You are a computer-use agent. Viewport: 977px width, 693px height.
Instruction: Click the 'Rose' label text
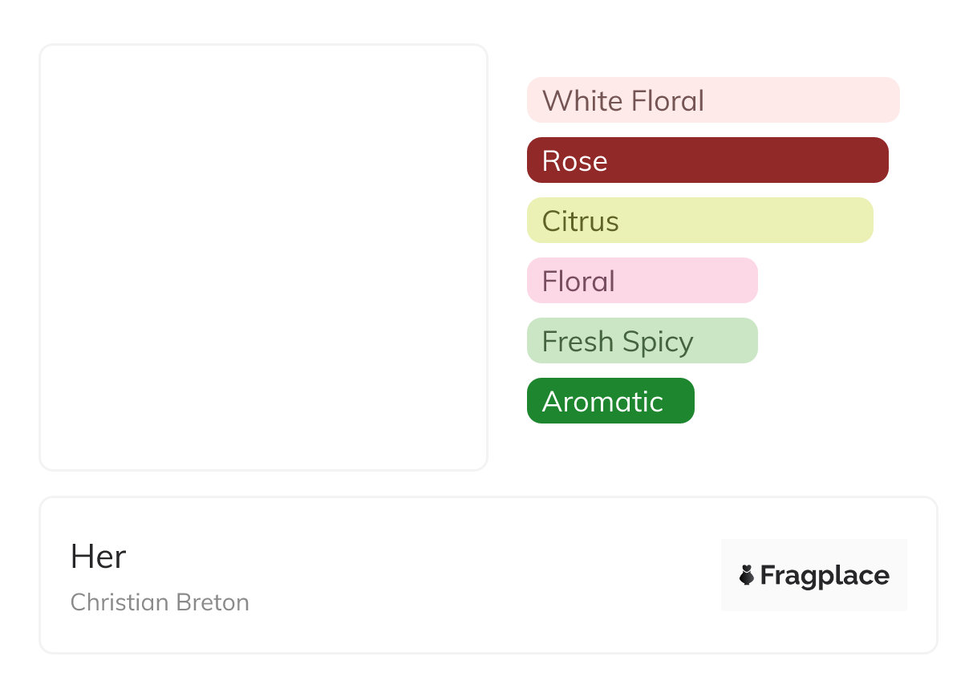pos(574,161)
